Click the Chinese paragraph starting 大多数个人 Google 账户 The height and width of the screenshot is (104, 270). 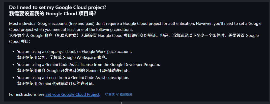pos(101,35)
